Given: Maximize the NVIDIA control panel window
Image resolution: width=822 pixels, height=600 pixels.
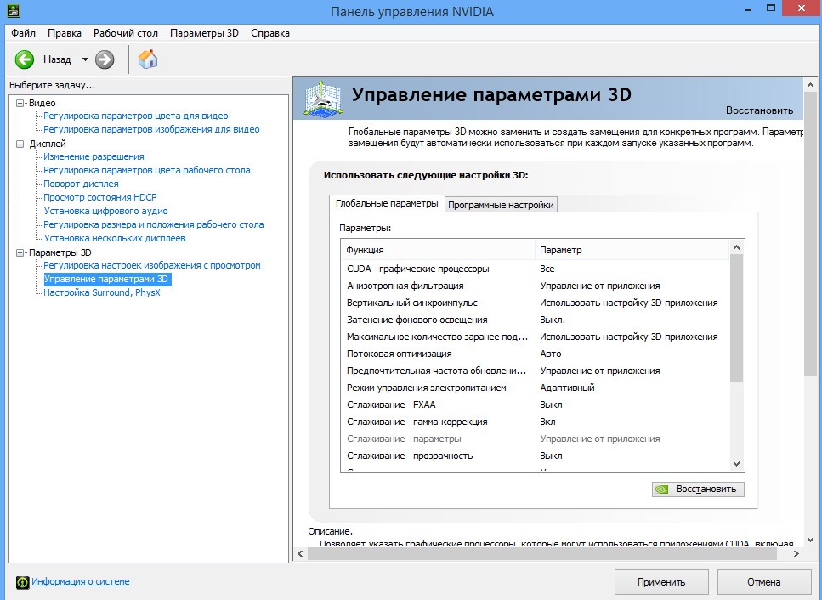Looking at the screenshot, I should point(771,8).
